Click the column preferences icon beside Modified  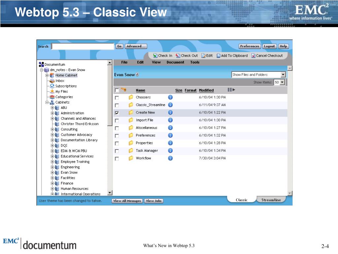click(231, 90)
